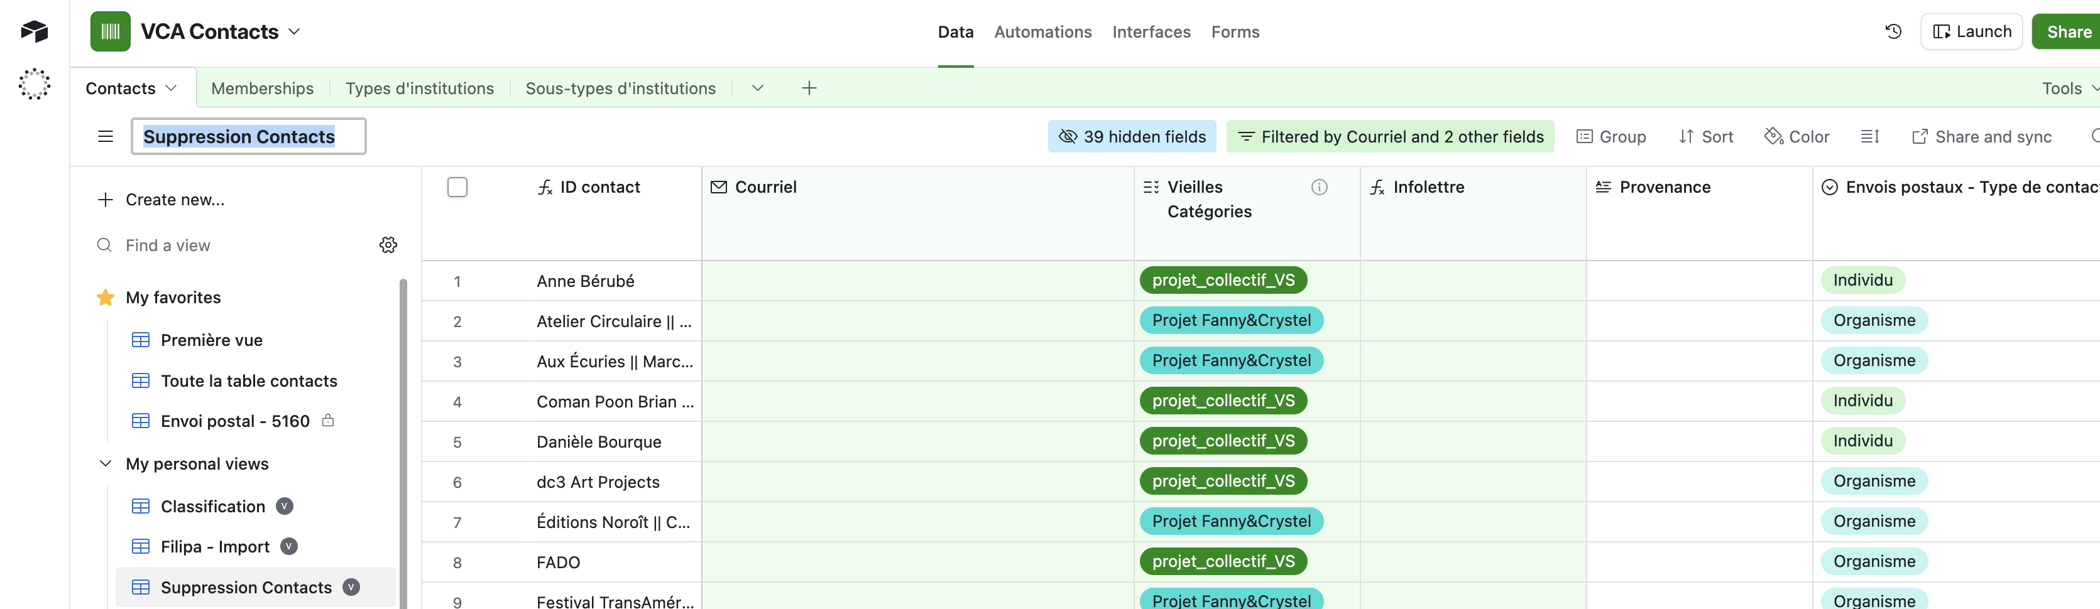The image size is (2100, 609).
Task: Open the Memberships table tab
Action: (x=261, y=88)
